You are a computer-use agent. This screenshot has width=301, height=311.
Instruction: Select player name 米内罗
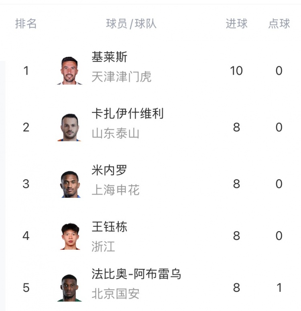click(109, 170)
